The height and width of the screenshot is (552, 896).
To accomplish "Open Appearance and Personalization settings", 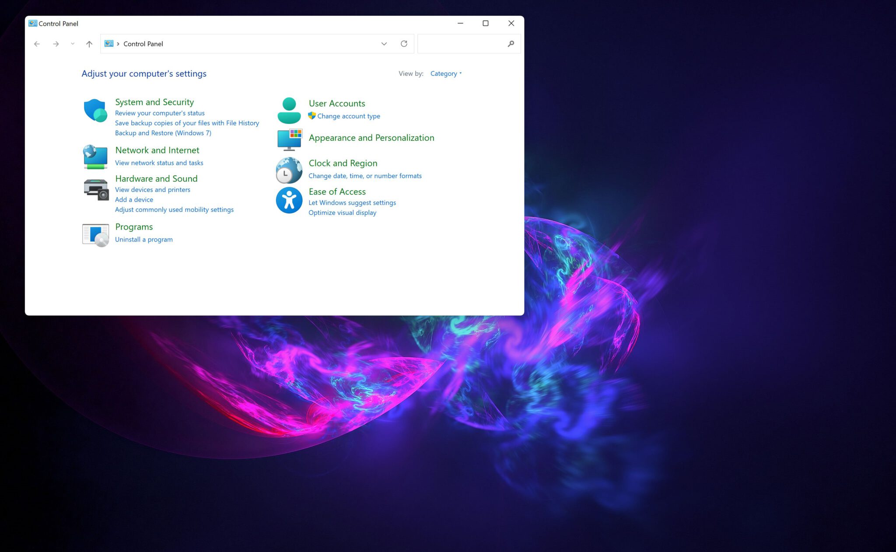I will tap(371, 137).
